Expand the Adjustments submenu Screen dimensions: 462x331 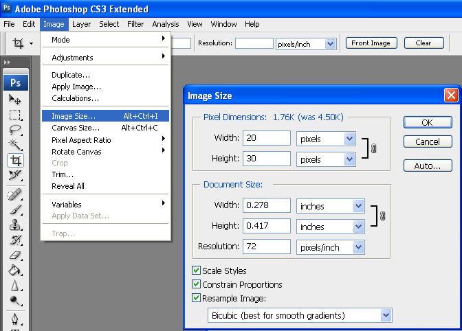(105, 58)
